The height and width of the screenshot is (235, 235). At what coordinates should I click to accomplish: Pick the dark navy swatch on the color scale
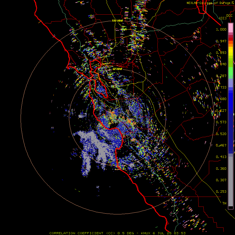[231, 132]
